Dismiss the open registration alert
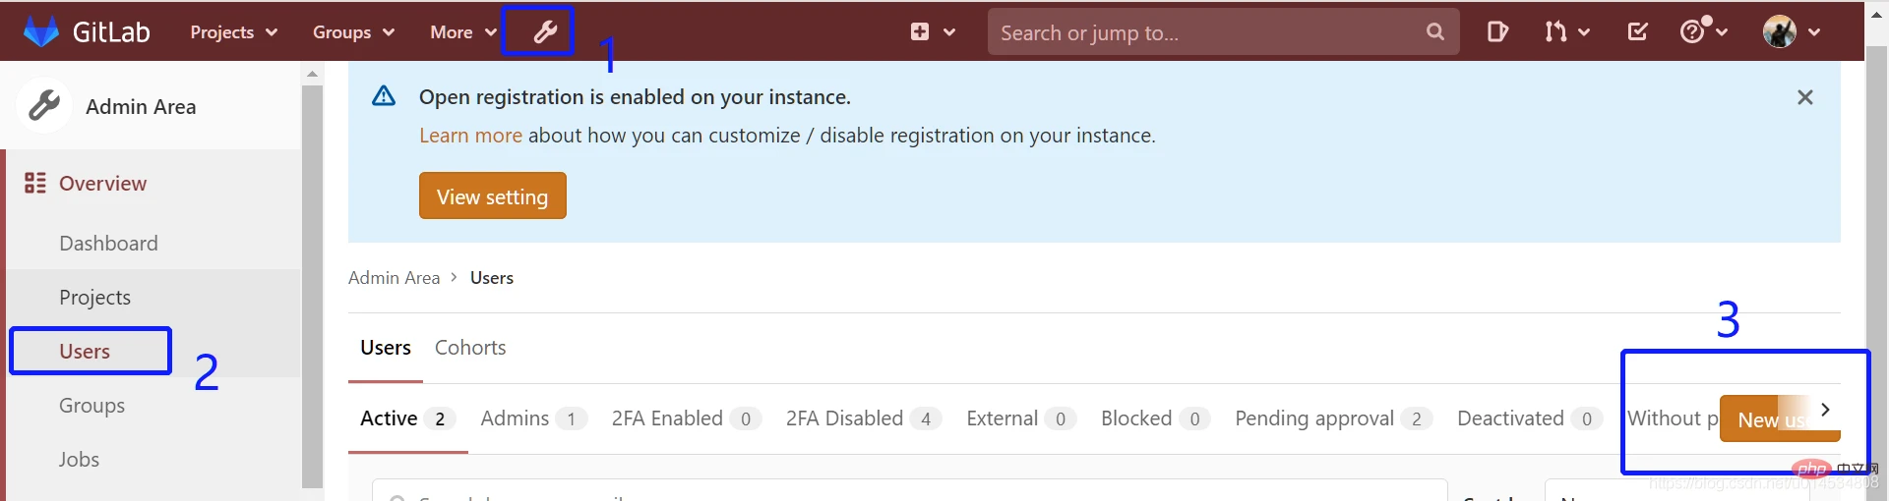Image resolution: width=1889 pixels, height=501 pixels. 1804,97
